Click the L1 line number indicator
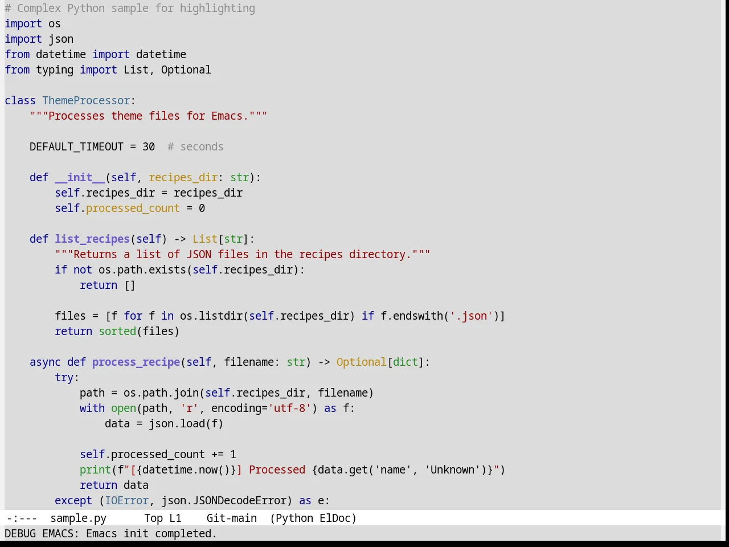This screenshot has width=729, height=547. (175, 518)
